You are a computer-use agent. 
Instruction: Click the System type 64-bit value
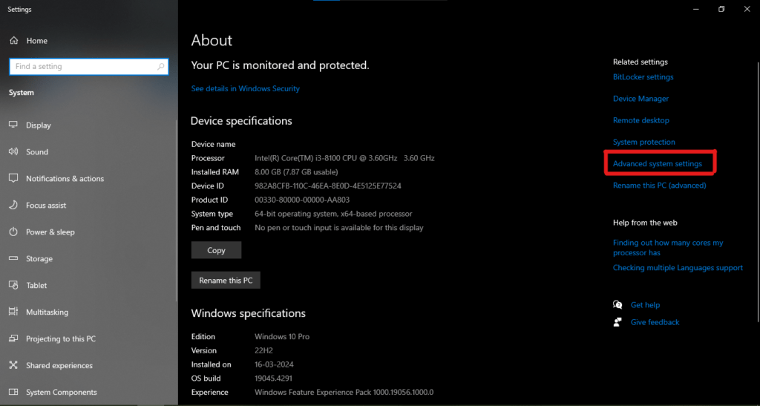(333, 214)
